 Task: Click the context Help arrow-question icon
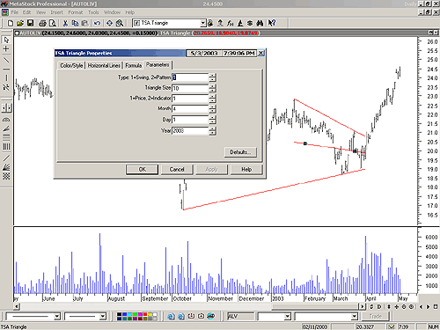(x=272, y=23)
